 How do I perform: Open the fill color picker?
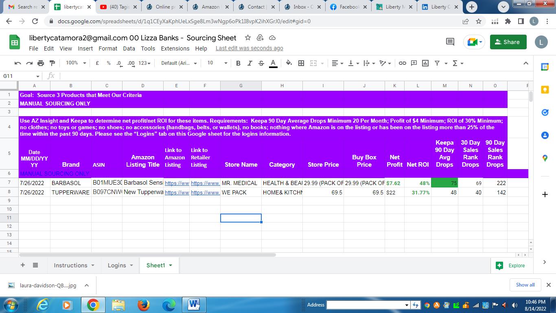[289, 63]
